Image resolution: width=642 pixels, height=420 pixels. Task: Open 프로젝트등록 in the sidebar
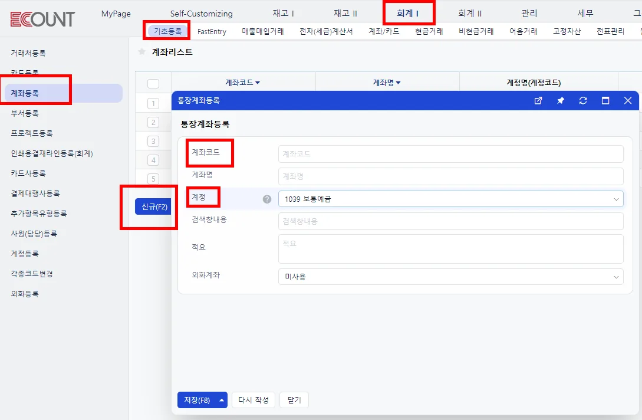pyautogui.click(x=31, y=133)
